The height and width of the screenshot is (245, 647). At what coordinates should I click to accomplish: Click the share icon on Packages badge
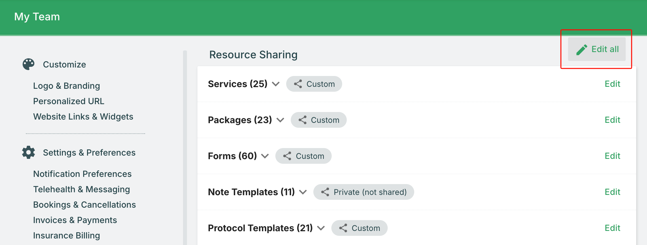[303, 120]
